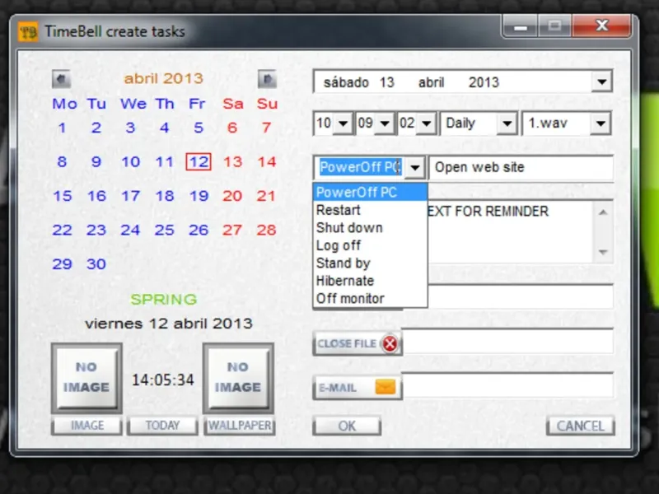Viewport: 659px width, 494px height.
Task: Select day 22 in the calendar
Action: click(x=63, y=230)
